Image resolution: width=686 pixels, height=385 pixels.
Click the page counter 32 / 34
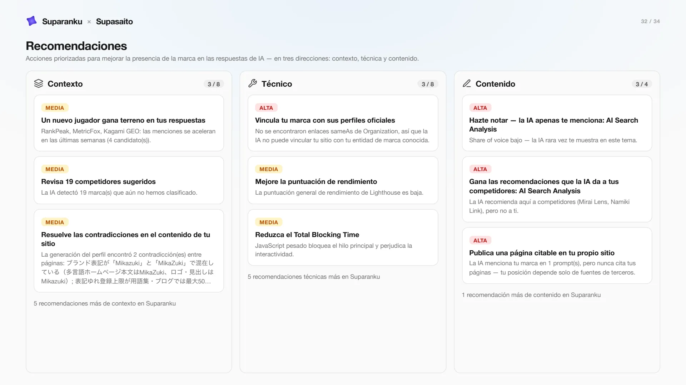click(650, 21)
